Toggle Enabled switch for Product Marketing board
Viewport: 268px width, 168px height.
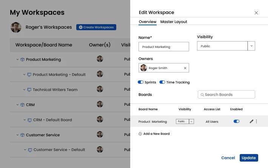[x=237, y=122]
